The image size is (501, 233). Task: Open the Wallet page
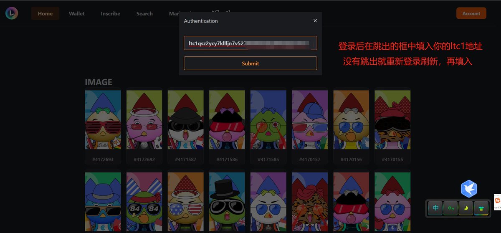click(x=77, y=13)
